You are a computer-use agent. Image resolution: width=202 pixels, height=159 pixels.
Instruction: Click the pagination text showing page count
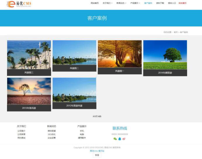[97, 116]
